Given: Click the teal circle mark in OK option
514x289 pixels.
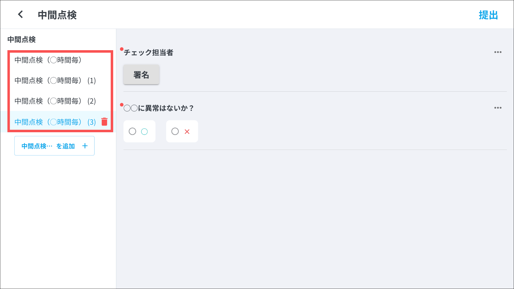Looking at the screenshot, I should pyautogui.click(x=144, y=131).
